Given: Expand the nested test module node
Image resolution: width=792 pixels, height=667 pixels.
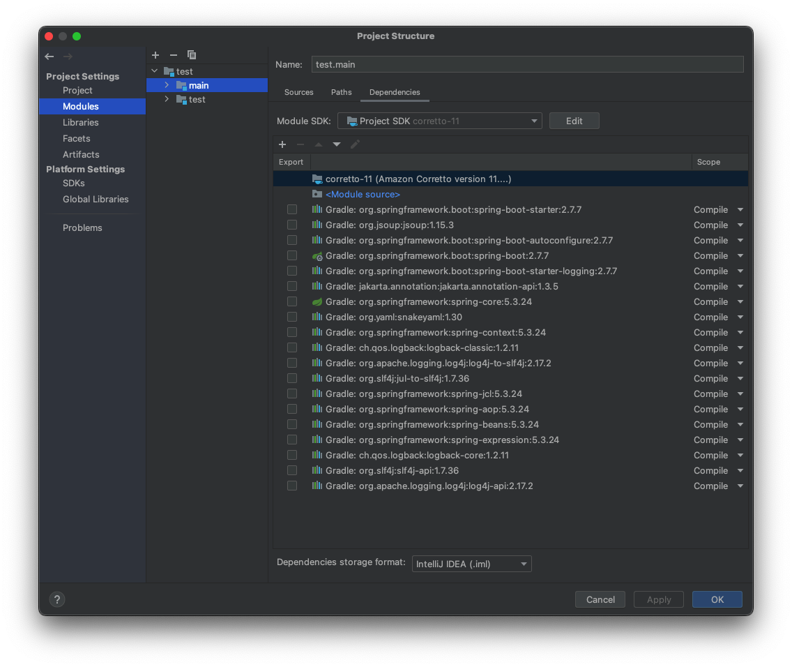Looking at the screenshot, I should 167,100.
